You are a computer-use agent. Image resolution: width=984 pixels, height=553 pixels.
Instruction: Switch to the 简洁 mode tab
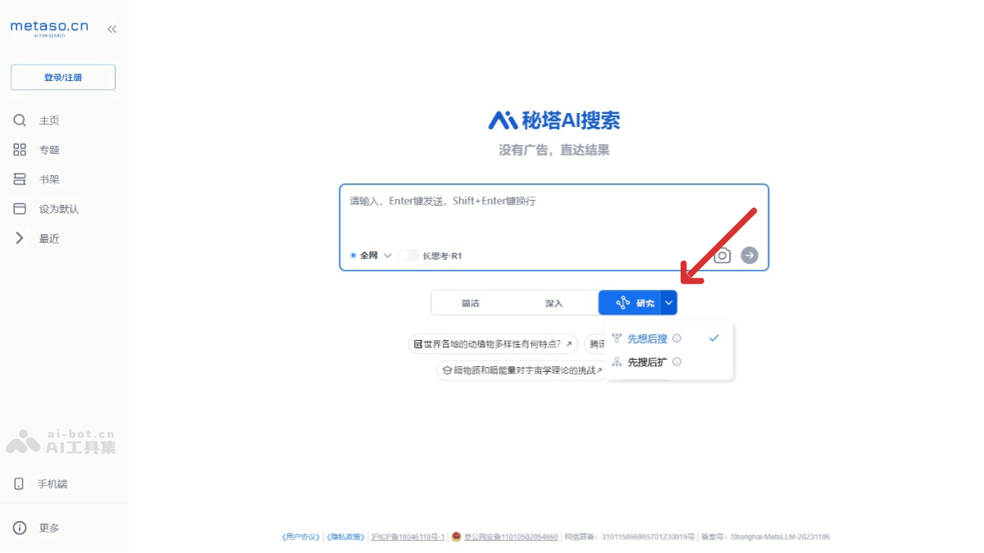pyautogui.click(x=471, y=302)
